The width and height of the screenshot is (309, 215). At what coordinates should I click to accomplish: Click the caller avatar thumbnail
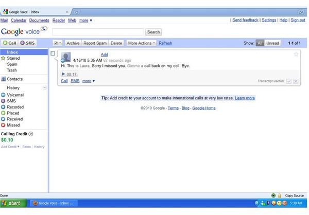[66, 57]
